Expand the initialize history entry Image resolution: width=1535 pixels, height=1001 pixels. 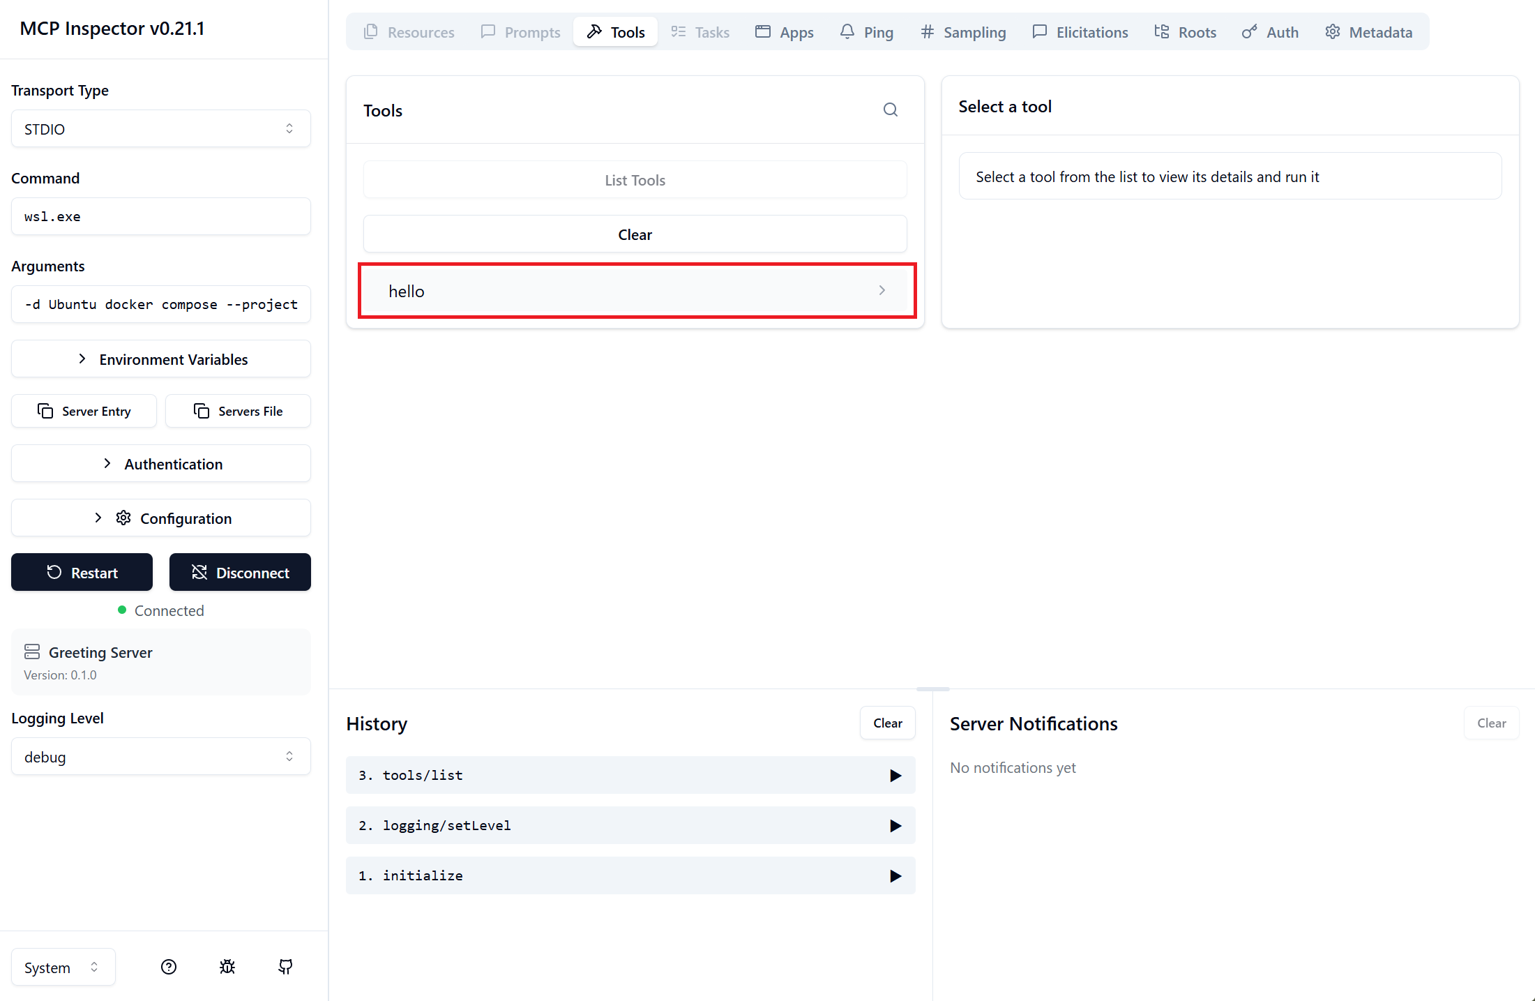click(x=630, y=876)
